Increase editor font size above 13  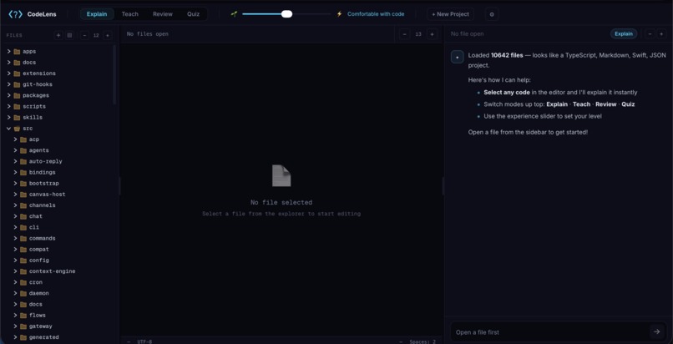click(433, 34)
